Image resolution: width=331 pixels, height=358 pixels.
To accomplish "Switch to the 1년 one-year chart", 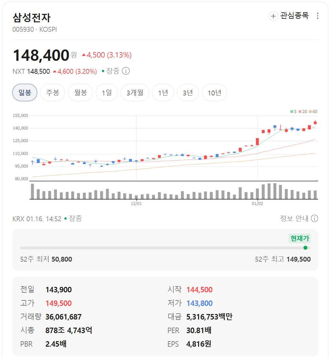I will (163, 92).
